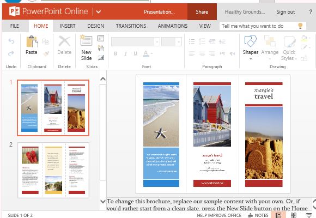The height and width of the screenshot is (218, 316).
Task: Open Quick Styles gallery
Action: tap(289, 48)
